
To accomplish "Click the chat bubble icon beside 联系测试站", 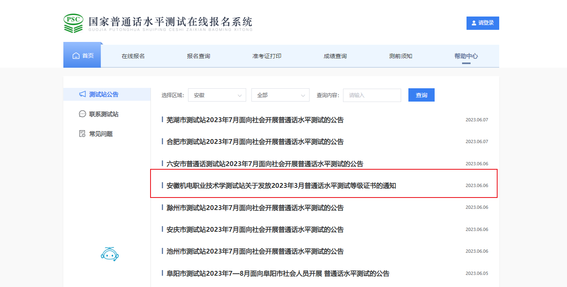I will [82, 114].
